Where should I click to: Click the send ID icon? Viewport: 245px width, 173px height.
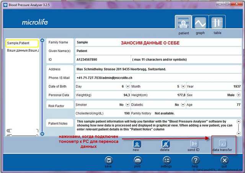[194, 144]
